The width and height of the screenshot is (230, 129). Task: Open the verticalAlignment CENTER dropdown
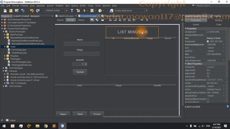point(224,61)
